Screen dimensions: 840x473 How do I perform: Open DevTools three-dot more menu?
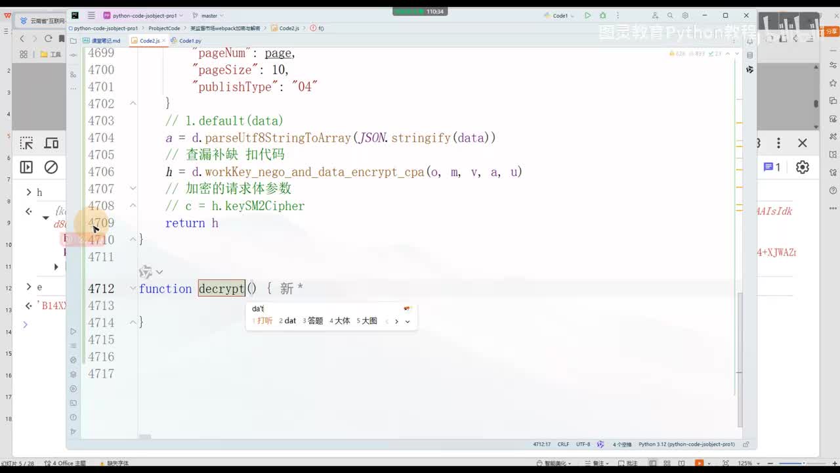click(x=779, y=143)
